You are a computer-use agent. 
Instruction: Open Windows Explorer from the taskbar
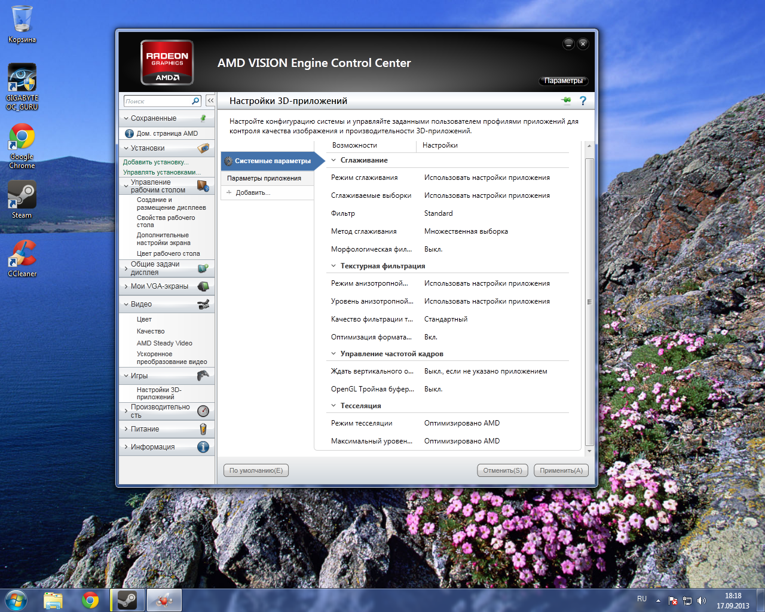[x=53, y=600]
